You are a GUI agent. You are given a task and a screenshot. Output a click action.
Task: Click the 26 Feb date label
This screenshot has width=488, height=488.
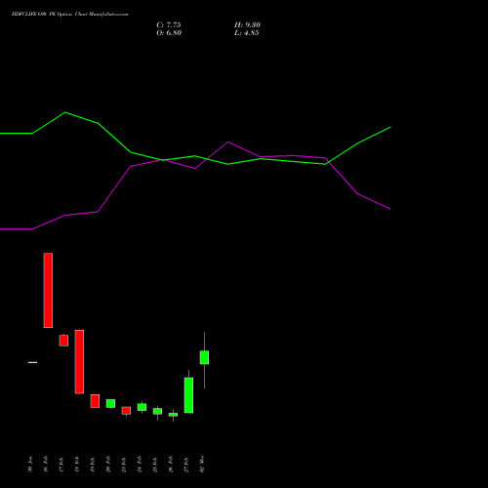pyautogui.click(x=171, y=465)
